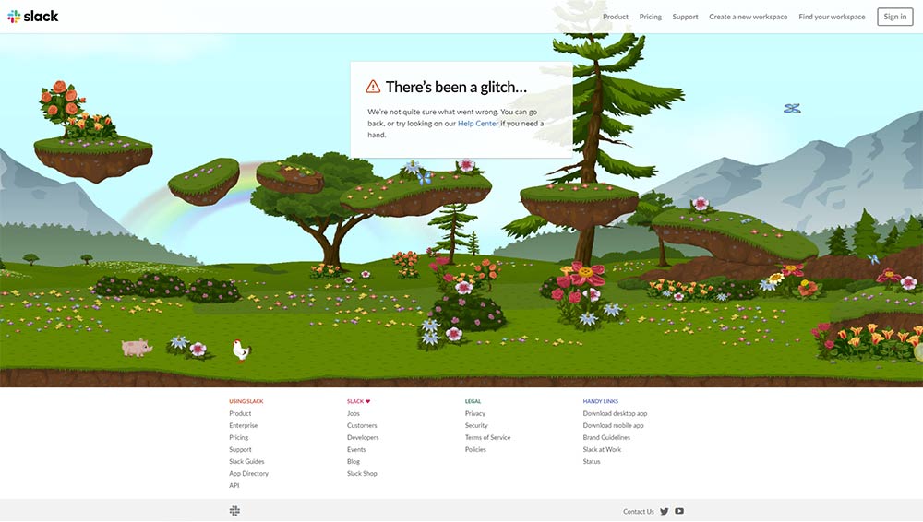Open the Slack Shop link
Screen dimensions: 923x522
(x=362, y=474)
